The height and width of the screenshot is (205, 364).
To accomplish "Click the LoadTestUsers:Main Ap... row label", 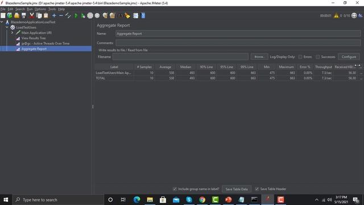I will (x=113, y=73).
